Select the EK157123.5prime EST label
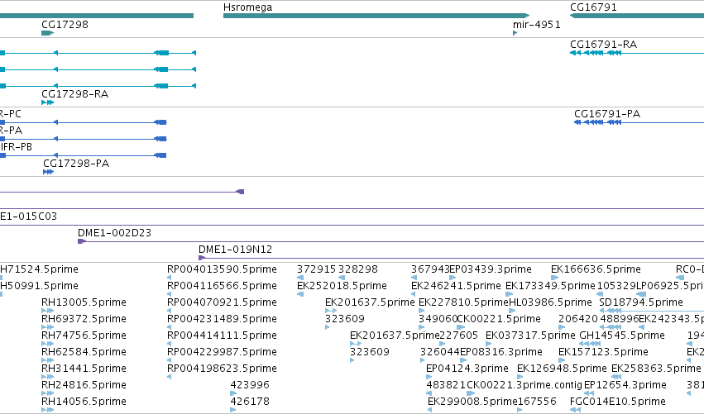Screen dimensions: 704x414 tap(603, 353)
